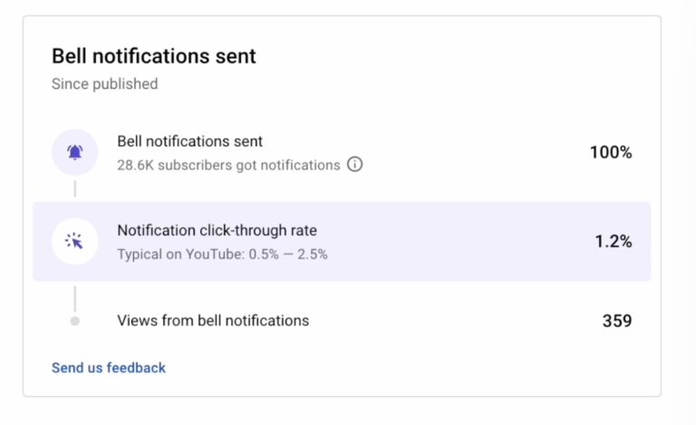Click the 1.2% click-through rate value
Viewport: 696px width, 425px height.
point(614,241)
